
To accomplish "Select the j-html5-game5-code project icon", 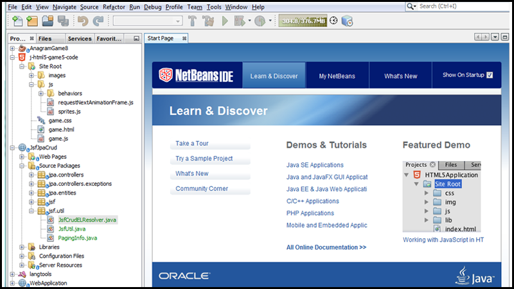I will (22, 57).
